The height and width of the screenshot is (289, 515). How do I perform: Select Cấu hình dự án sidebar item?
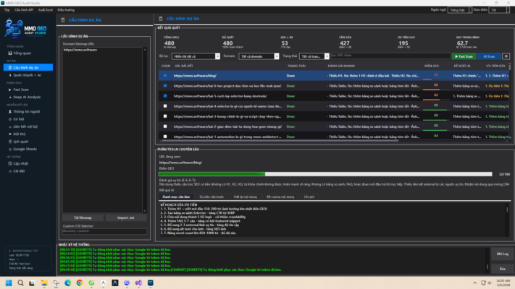click(x=28, y=67)
